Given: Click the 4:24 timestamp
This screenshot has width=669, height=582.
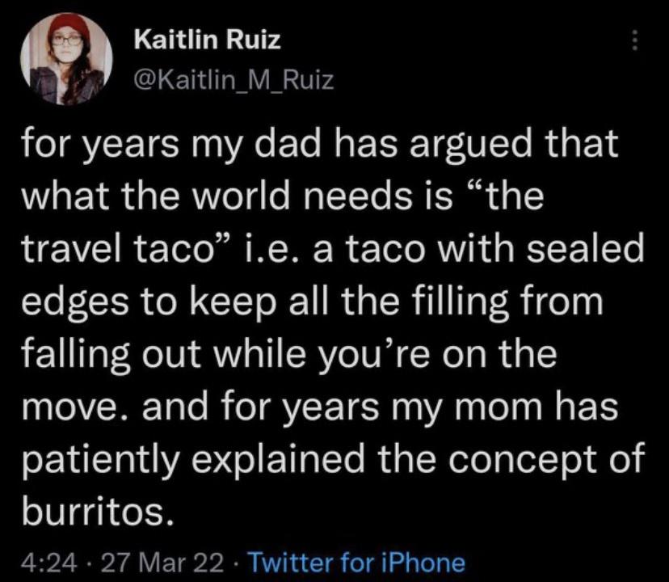Looking at the screenshot, I should tap(52, 561).
